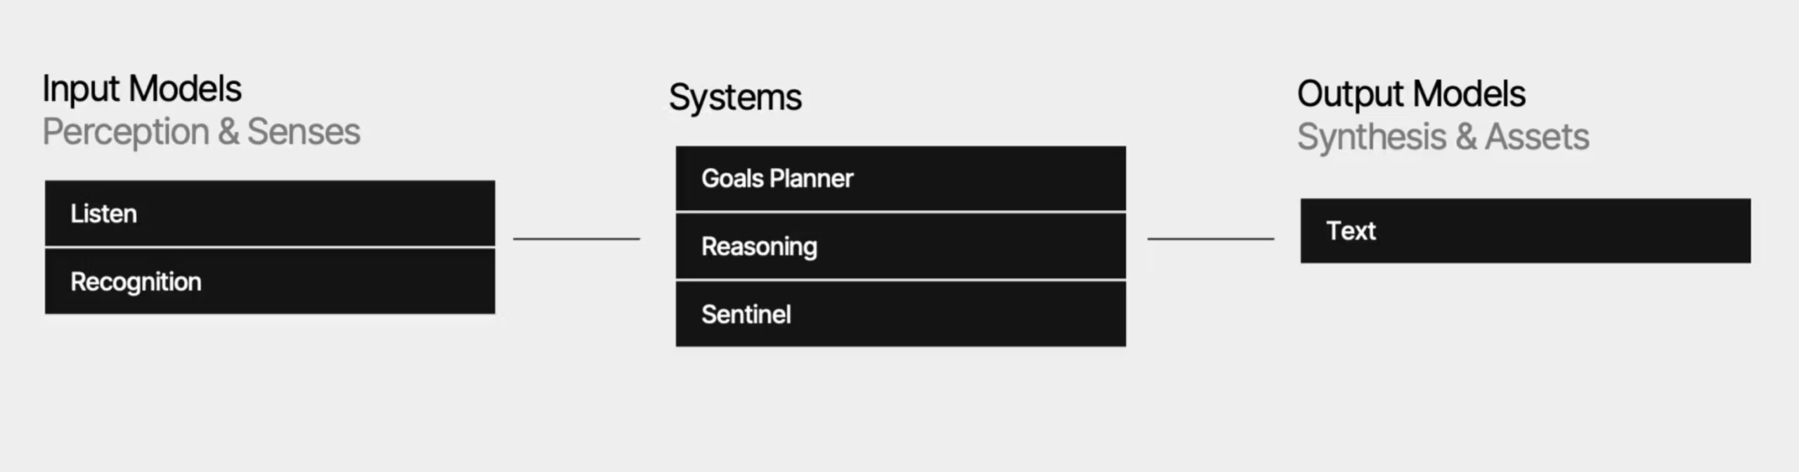The height and width of the screenshot is (472, 1799).
Task: Click the word Synthesis in the subtitle
Action: tap(1372, 137)
